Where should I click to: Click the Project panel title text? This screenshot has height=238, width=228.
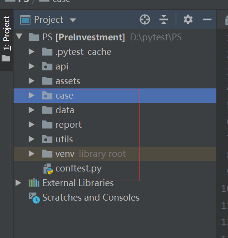click(x=49, y=20)
